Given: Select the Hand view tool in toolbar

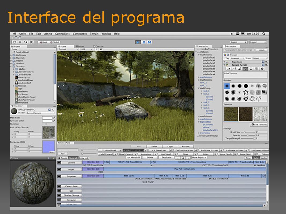Looking at the screenshot, I should [x=14, y=42].
